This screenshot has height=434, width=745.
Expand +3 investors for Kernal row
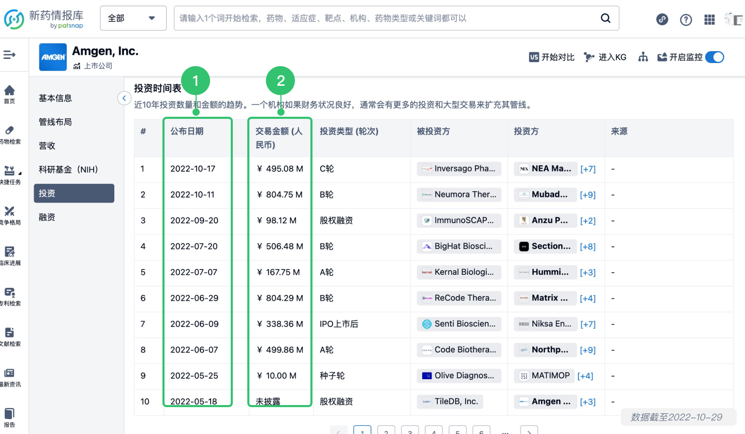[588, 272]
